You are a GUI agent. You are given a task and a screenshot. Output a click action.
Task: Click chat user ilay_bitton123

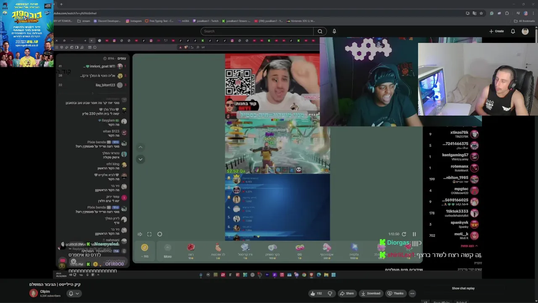(105, 85)
